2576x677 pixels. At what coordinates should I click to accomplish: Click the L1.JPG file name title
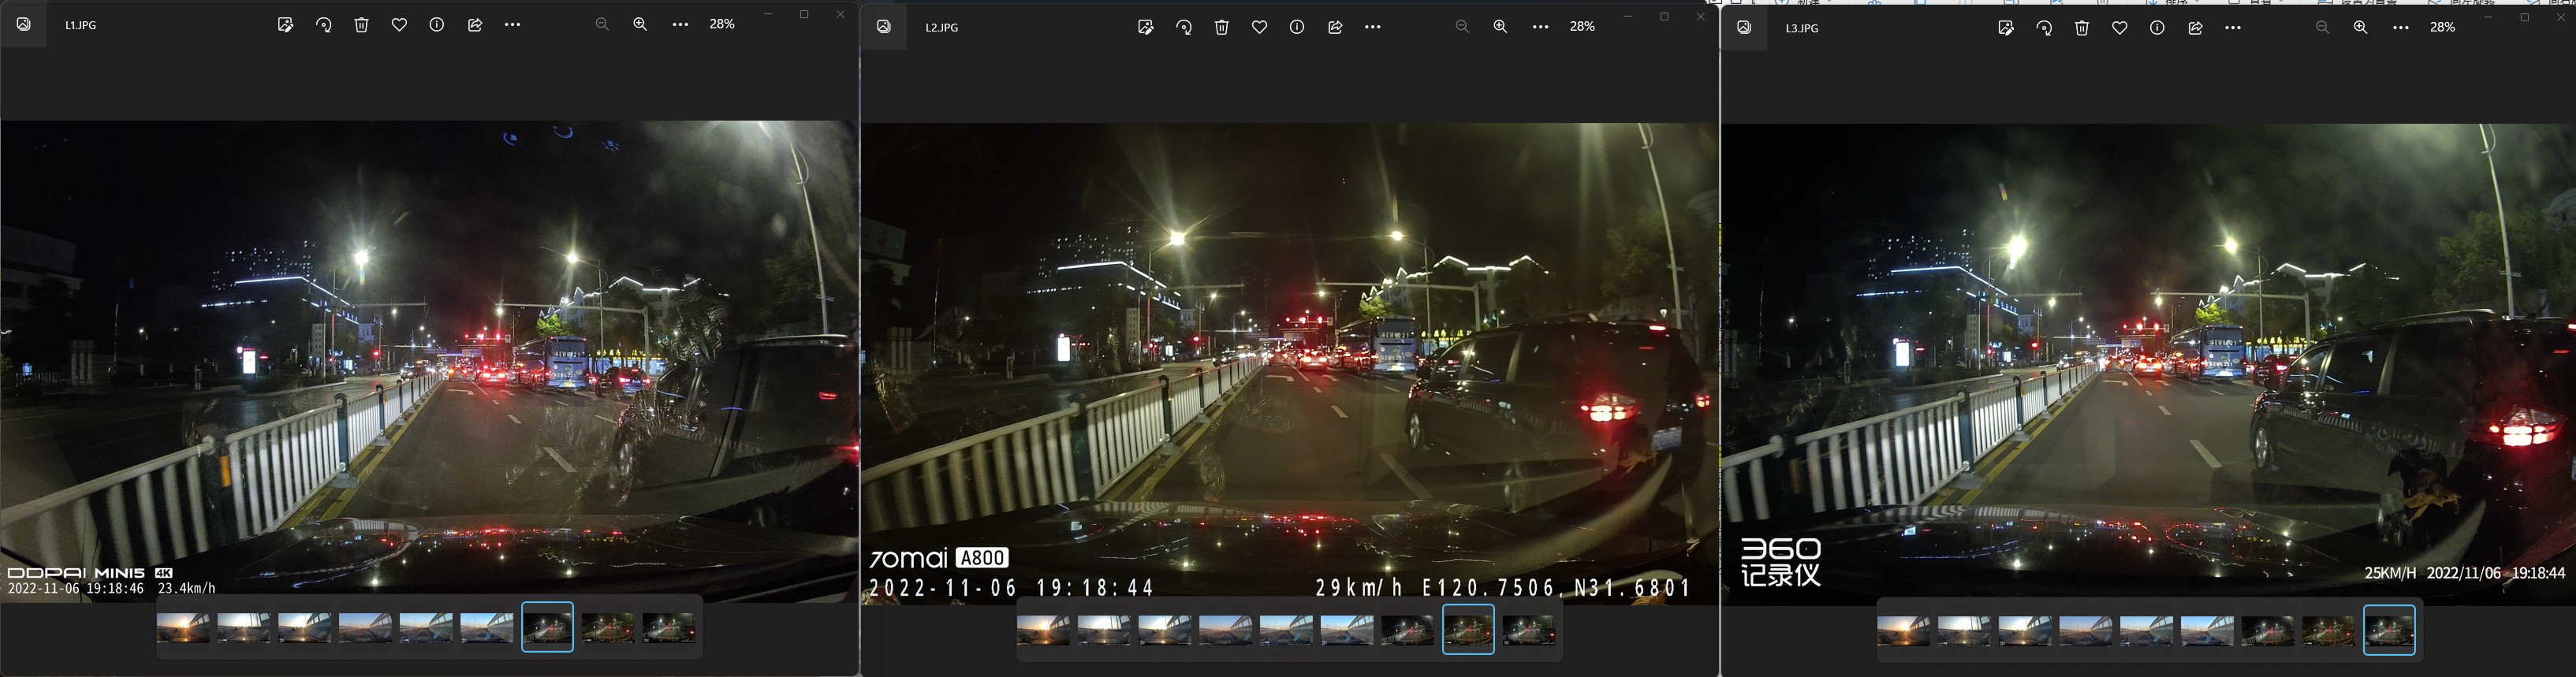(81, 25)
